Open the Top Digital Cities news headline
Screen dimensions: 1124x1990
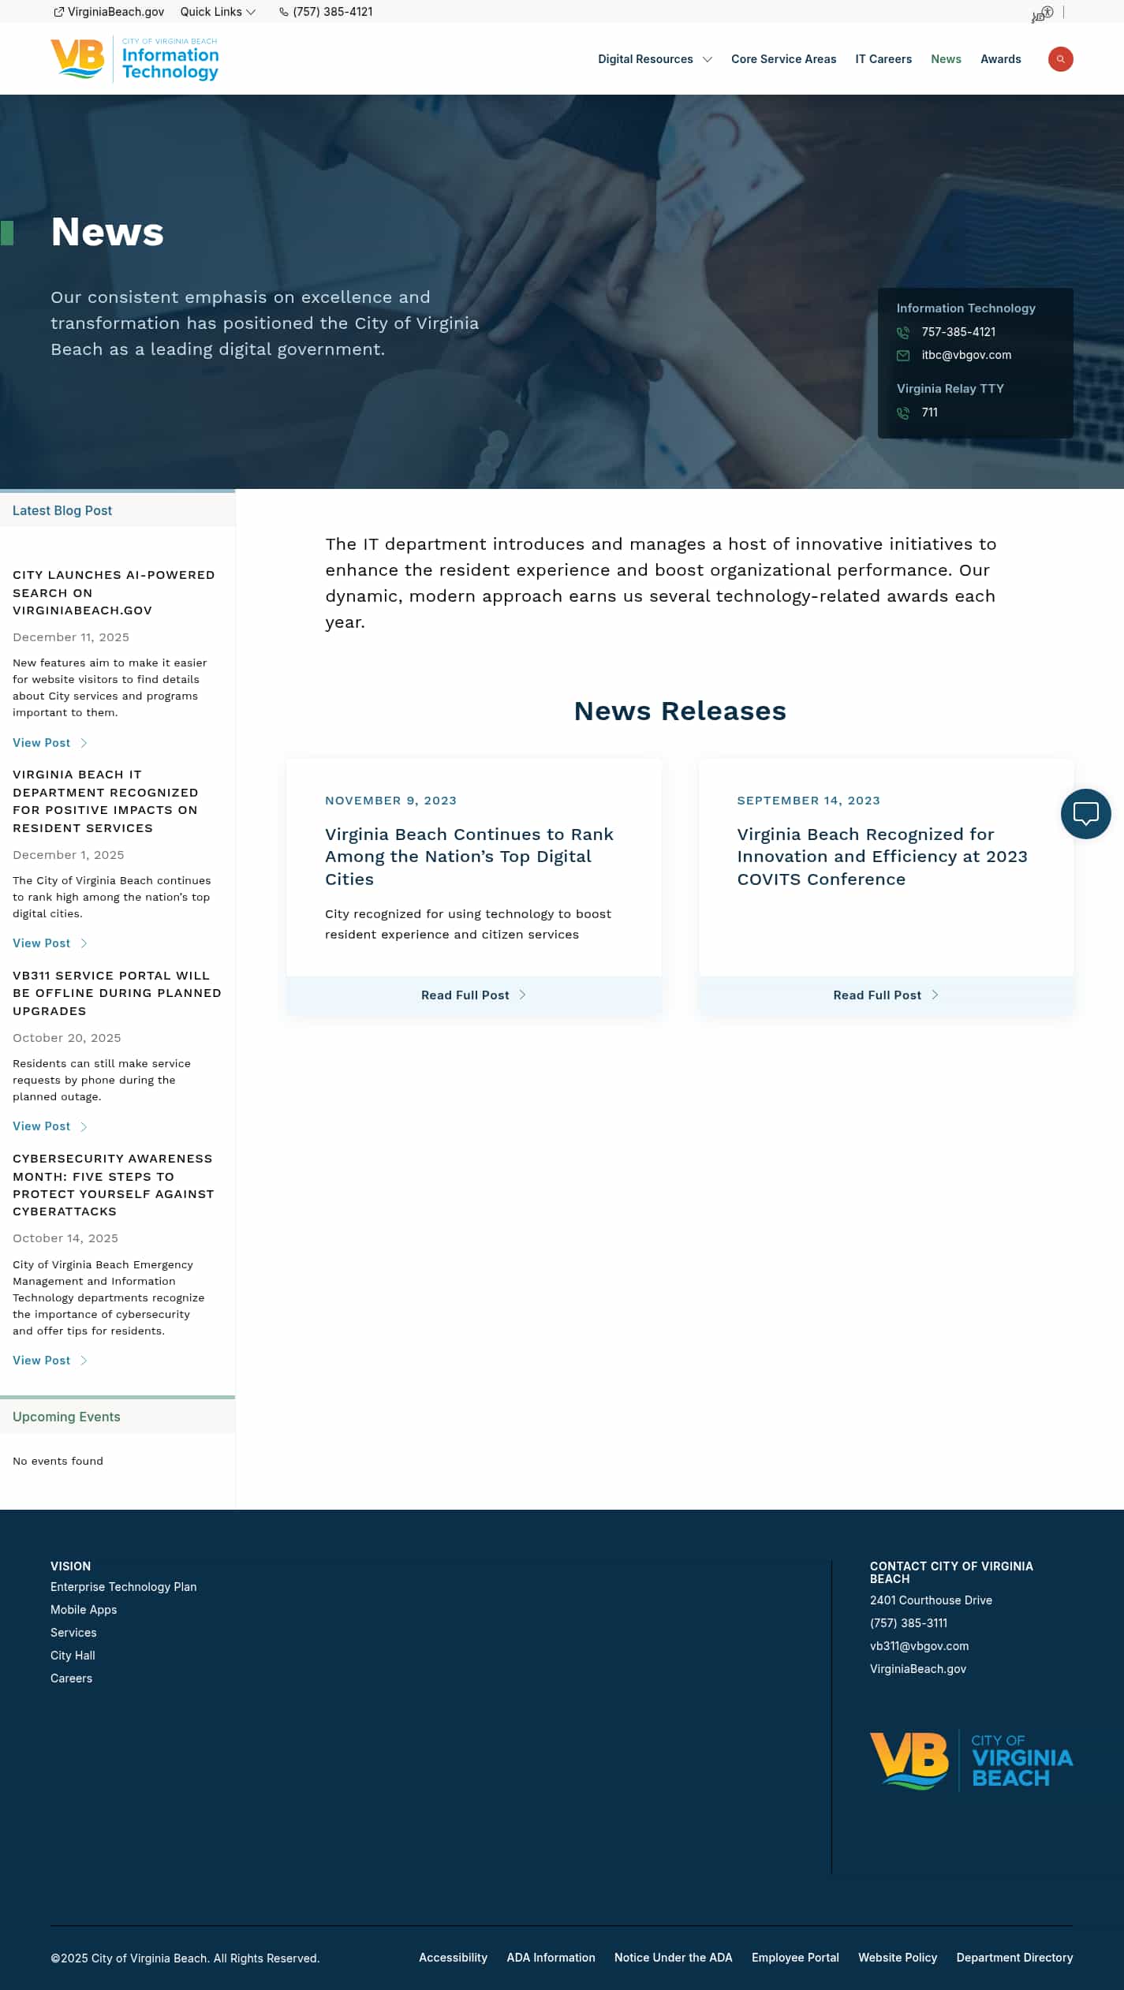tap(469, 857)
